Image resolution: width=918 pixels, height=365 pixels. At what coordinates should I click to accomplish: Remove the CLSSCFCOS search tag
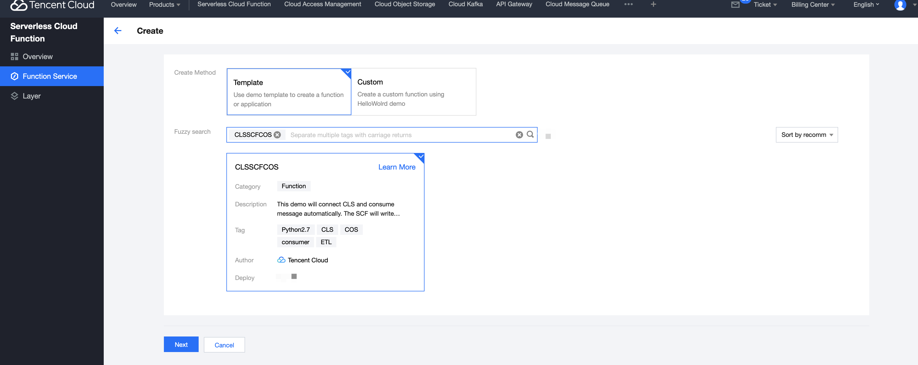click(277, 135)
